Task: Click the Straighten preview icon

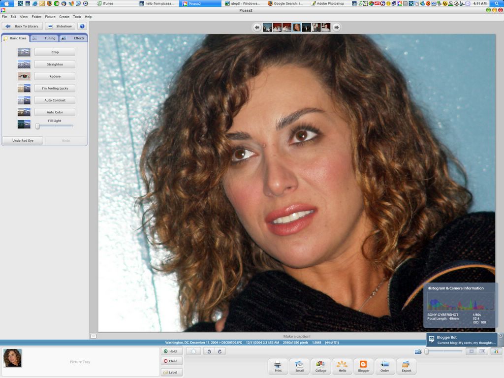Action: pyautogui.click(x=24, y=64)
